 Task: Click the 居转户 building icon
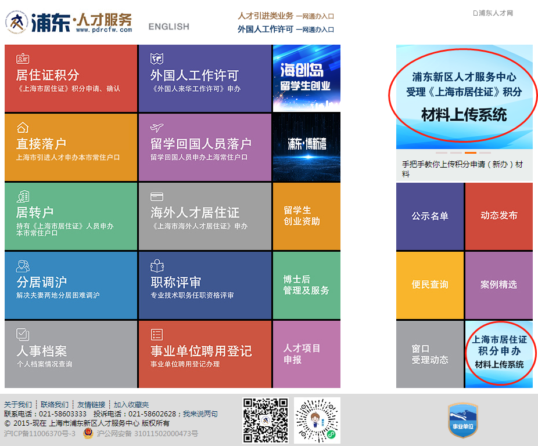pyautogui.click(x=23, y=196)
